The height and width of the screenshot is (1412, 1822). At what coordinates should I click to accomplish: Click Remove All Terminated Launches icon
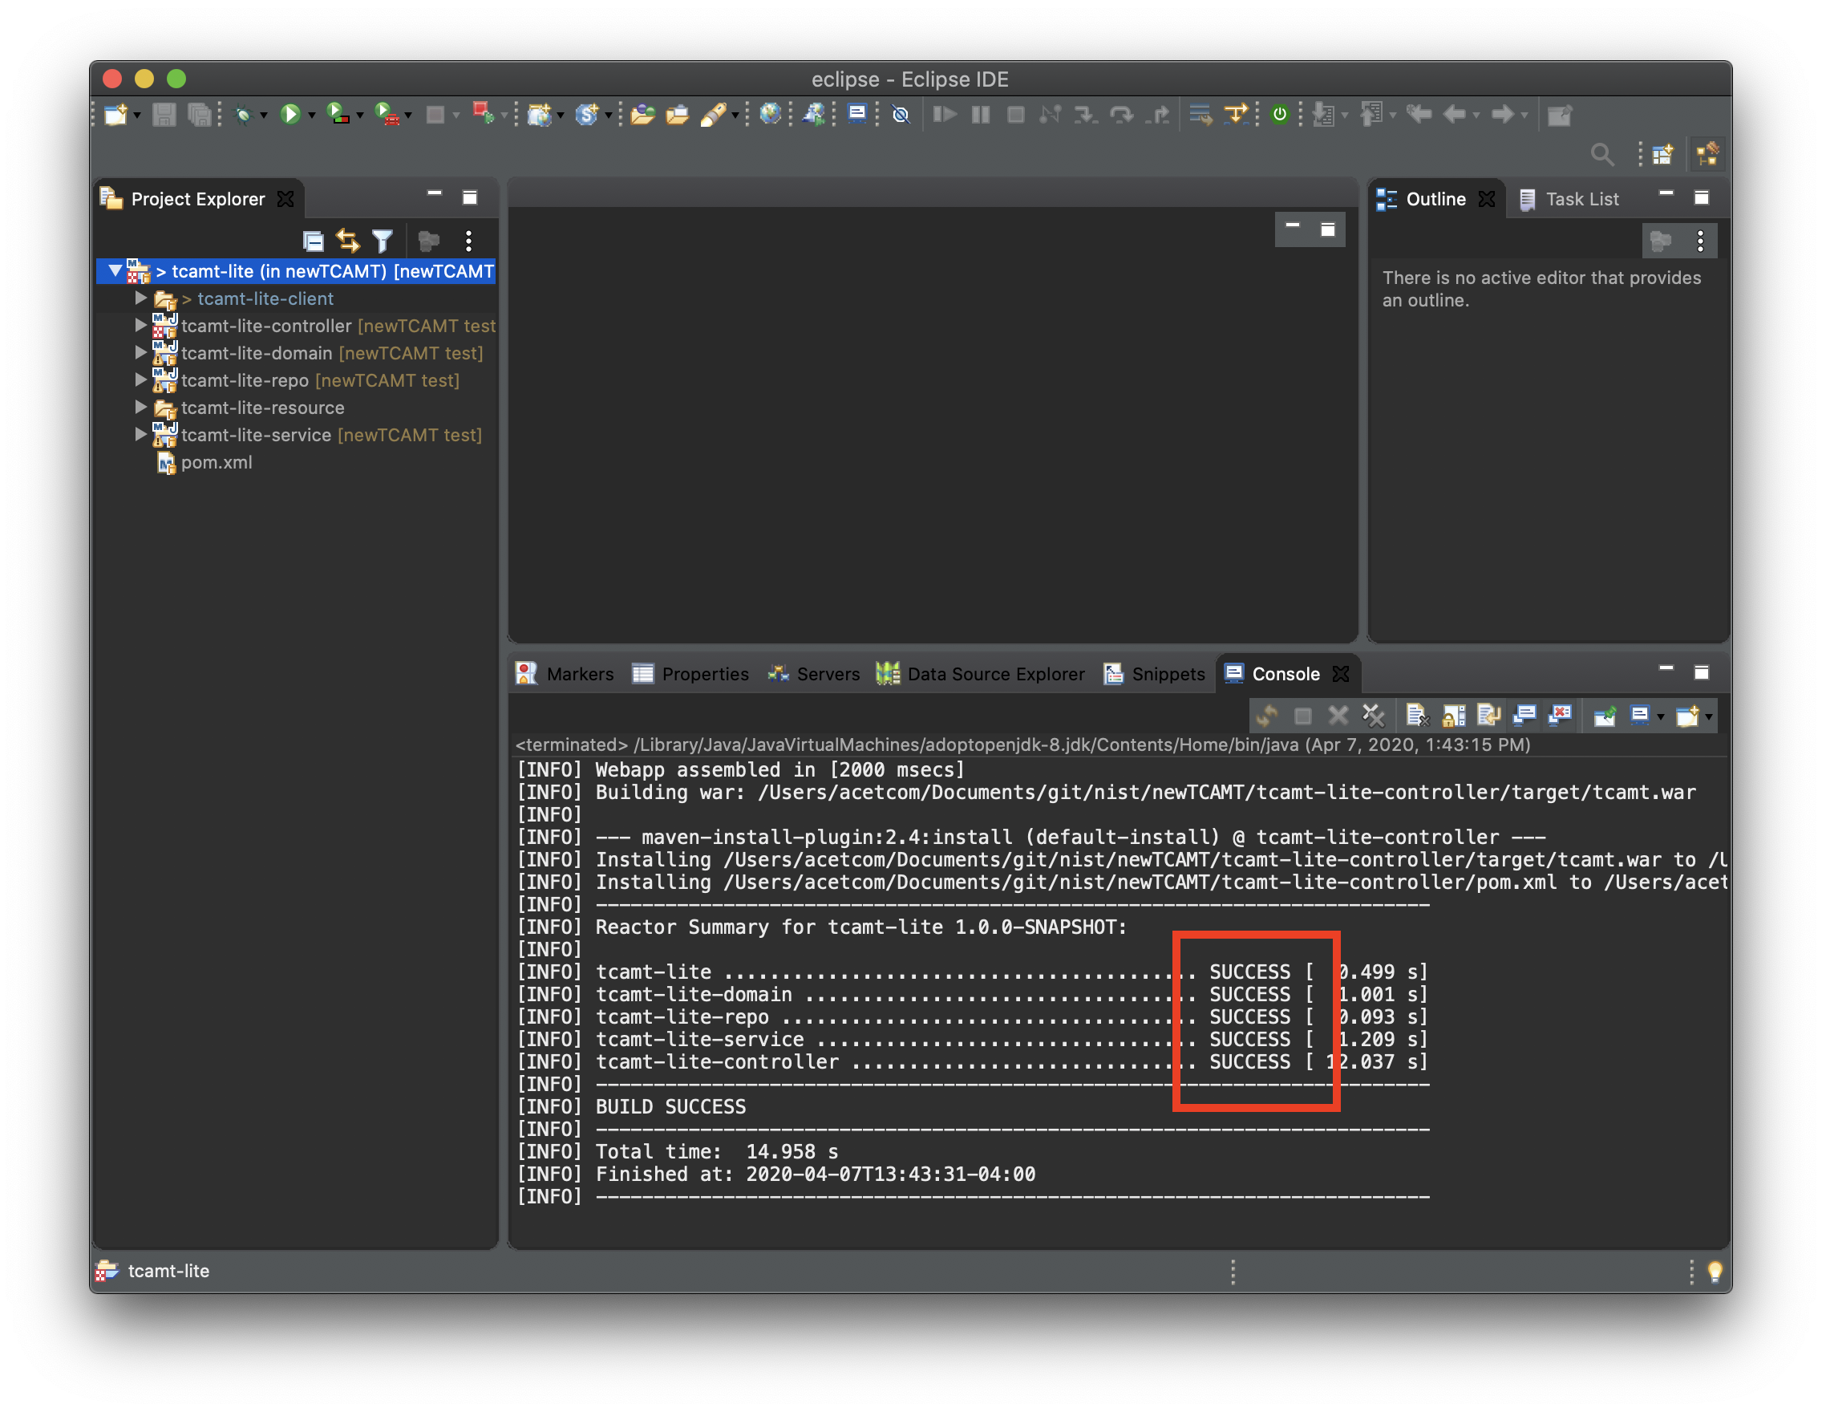[x=1373, y=715]
